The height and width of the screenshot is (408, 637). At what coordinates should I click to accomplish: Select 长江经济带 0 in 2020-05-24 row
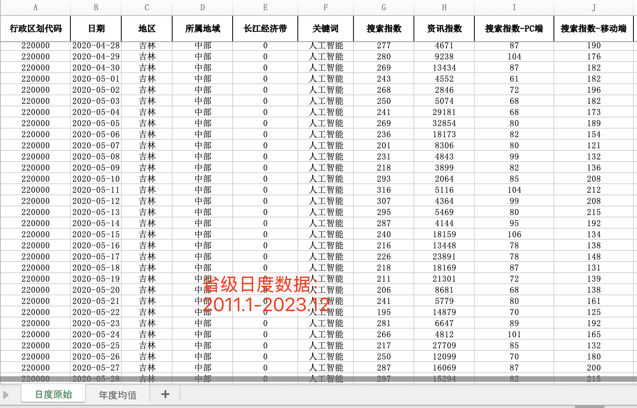pos(265,334)
